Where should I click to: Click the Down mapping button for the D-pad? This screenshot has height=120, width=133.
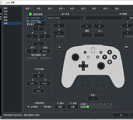pos(39,91)
